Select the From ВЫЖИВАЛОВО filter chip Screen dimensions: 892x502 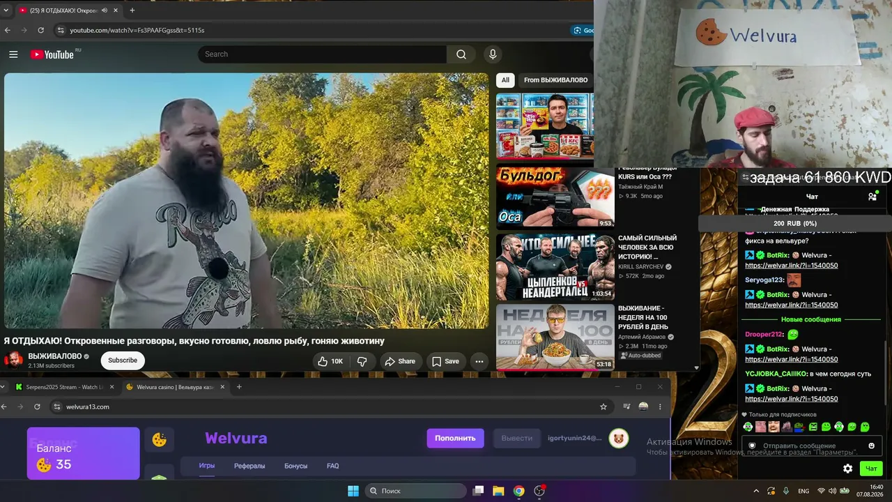pyautogui.click(x=556, y=80)
